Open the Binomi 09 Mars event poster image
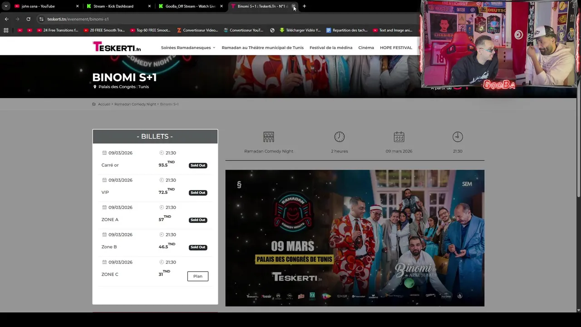Screen dimensions: 581x327 coord(355,238)
